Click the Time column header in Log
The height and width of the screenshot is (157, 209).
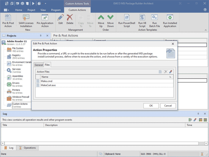(197, 125)
